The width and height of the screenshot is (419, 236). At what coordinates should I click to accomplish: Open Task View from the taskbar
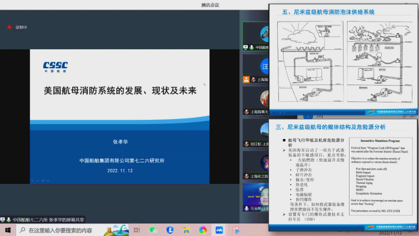point(136,230)
